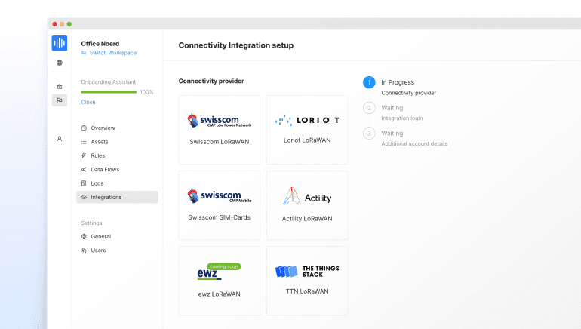Image resolution: width=581 pixels, height=329 pixels.
Task: Choose the Actility LoRaWAN provider card
Action: click(307, 205)
